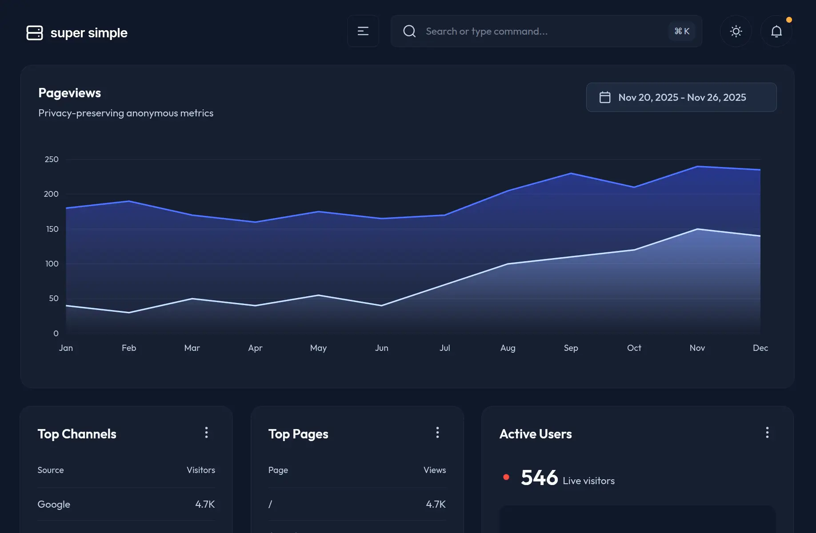This screenshot has height=533, width=816.
Task: Click the red live visitors indicator dot
Action: 506,477
